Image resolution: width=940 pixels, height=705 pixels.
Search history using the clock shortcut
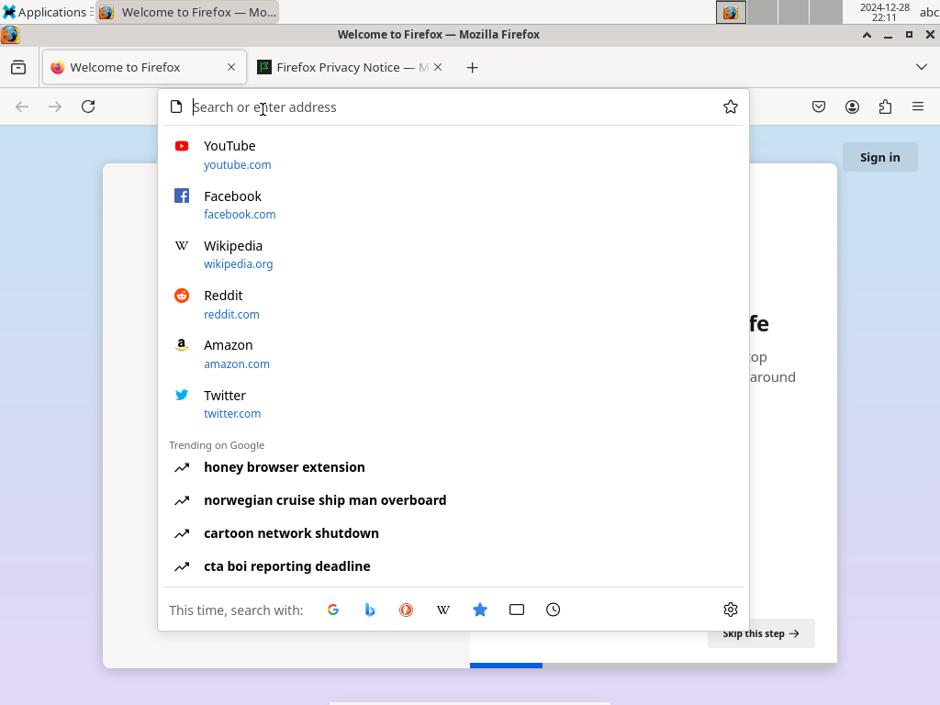[x=554, y=610]
